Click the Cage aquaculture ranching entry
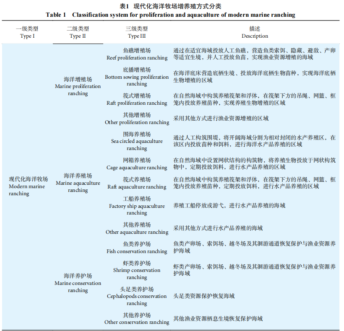Viewport: 344px width, 331px height. (x=137, y=164)
